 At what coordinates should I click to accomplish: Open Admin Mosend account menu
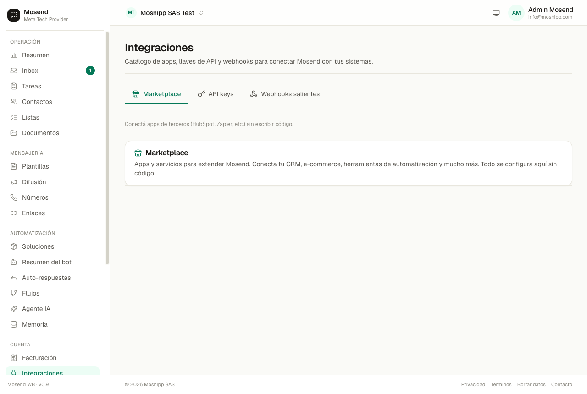tap(541, 13)
